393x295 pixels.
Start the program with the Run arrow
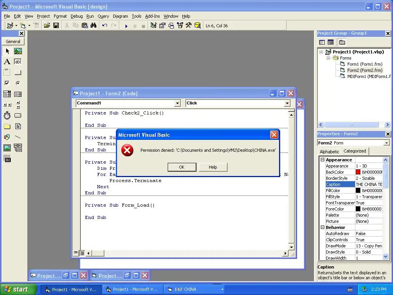(126, 26)
